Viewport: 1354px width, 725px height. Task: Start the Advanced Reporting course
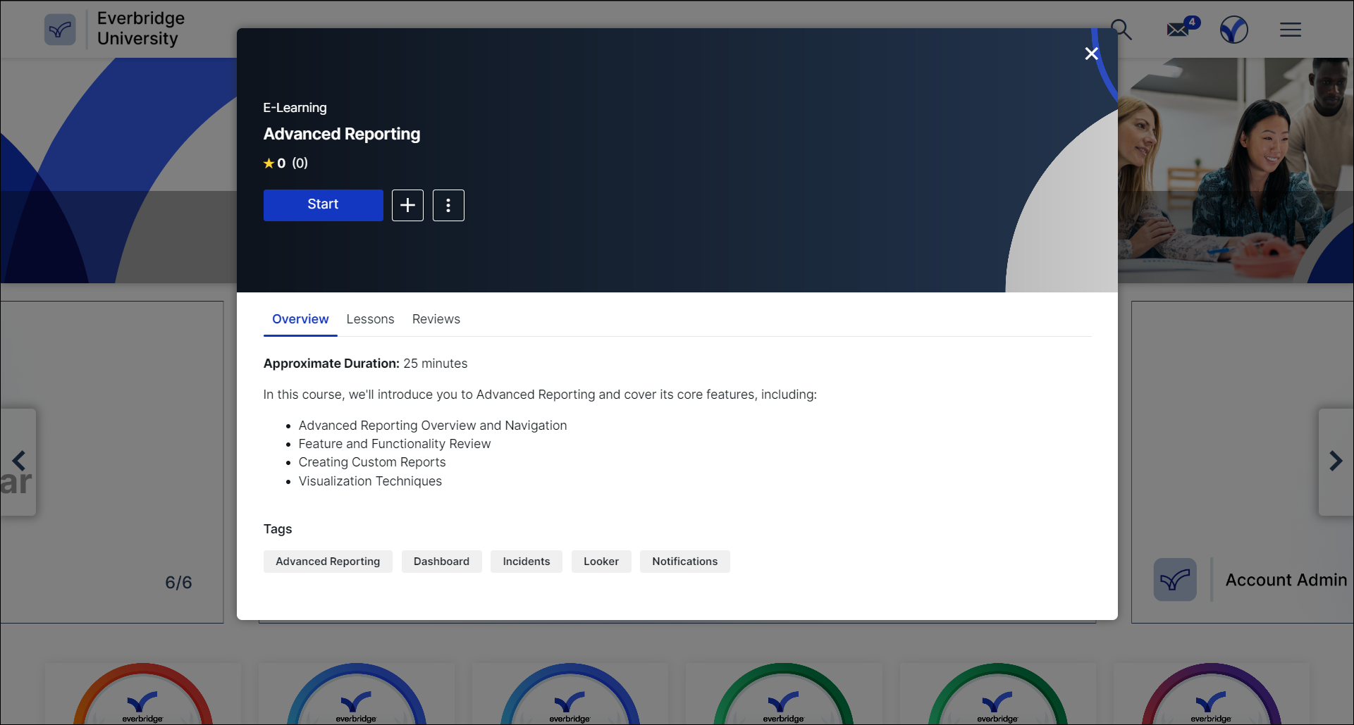click(323, 205)
